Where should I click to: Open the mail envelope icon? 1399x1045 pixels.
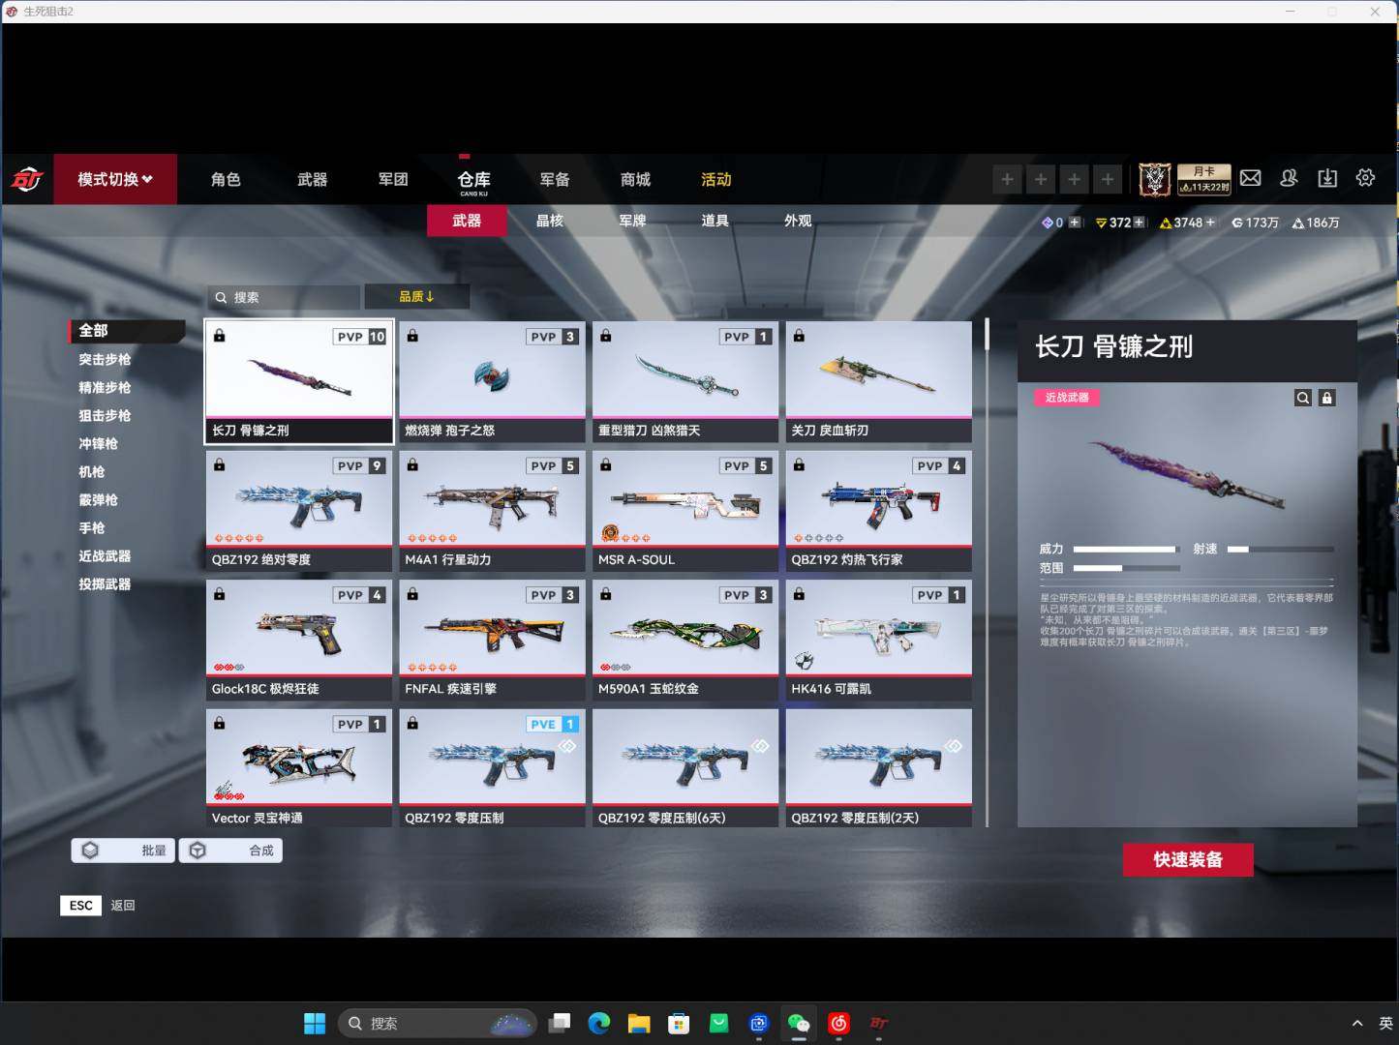(x=1251, y=178)
